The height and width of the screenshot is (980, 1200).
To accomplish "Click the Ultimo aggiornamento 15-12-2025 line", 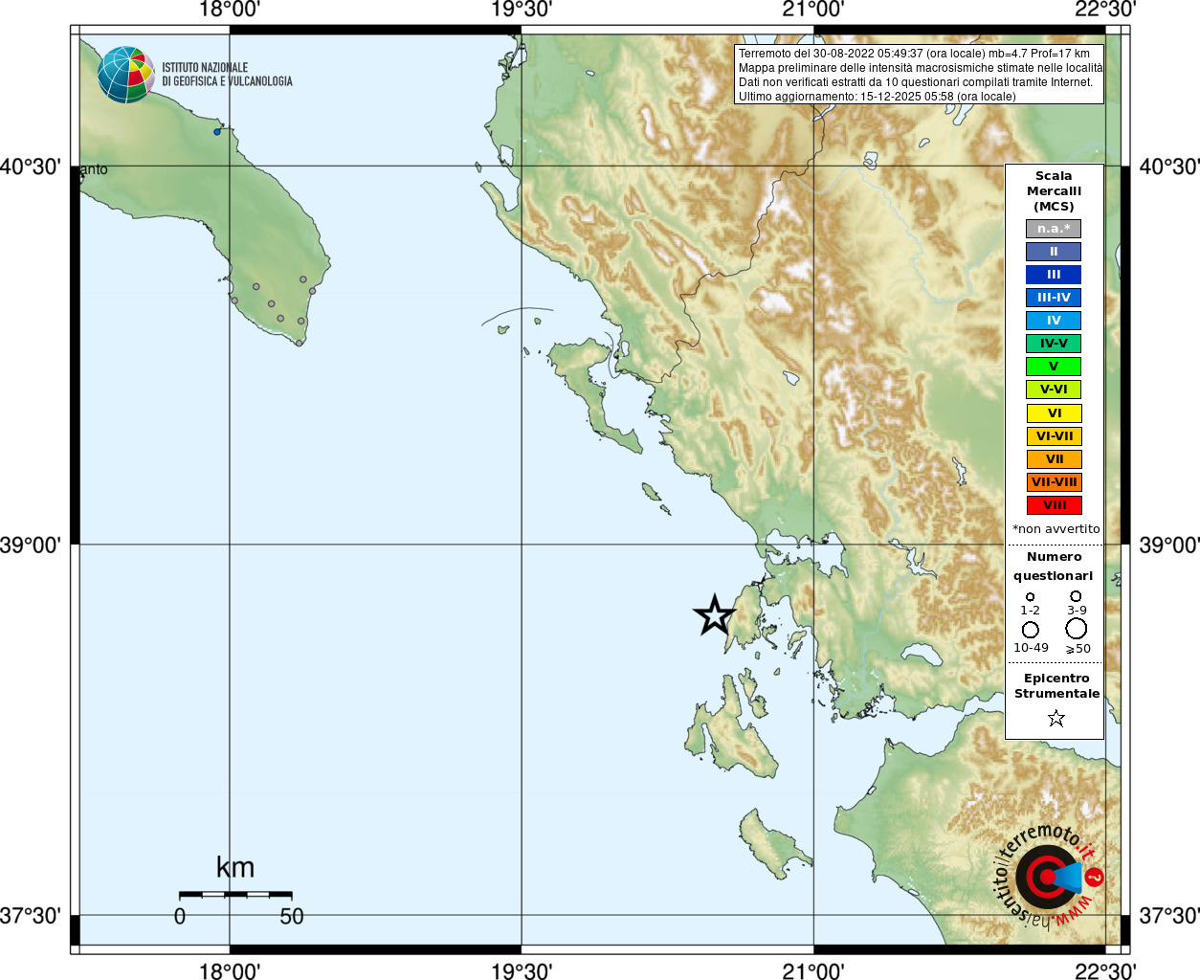I will tap(877, 97).
